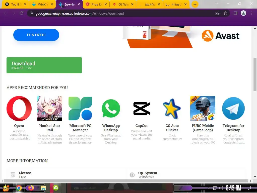
Task: Click the green Download button
Action: [x=44, y=65]
